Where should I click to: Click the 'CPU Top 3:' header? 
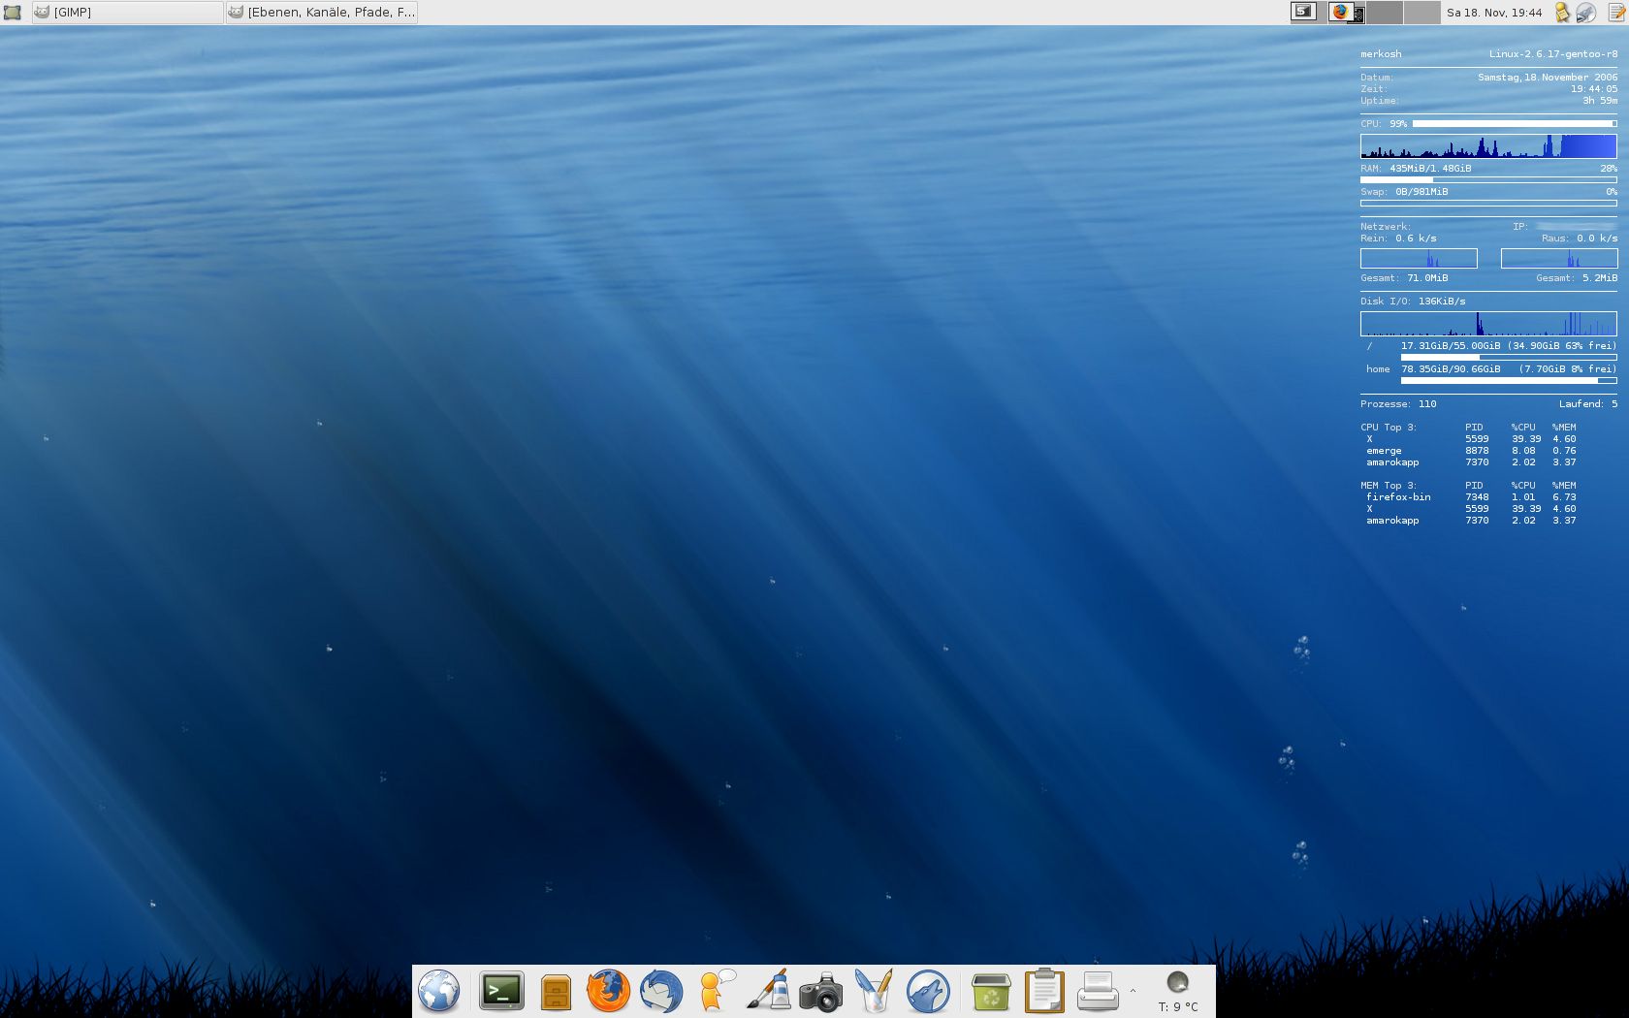click(x=1389, y=428)
